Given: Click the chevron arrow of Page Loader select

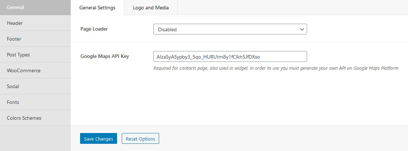Looking at the screenshot, I should point(302,29).
